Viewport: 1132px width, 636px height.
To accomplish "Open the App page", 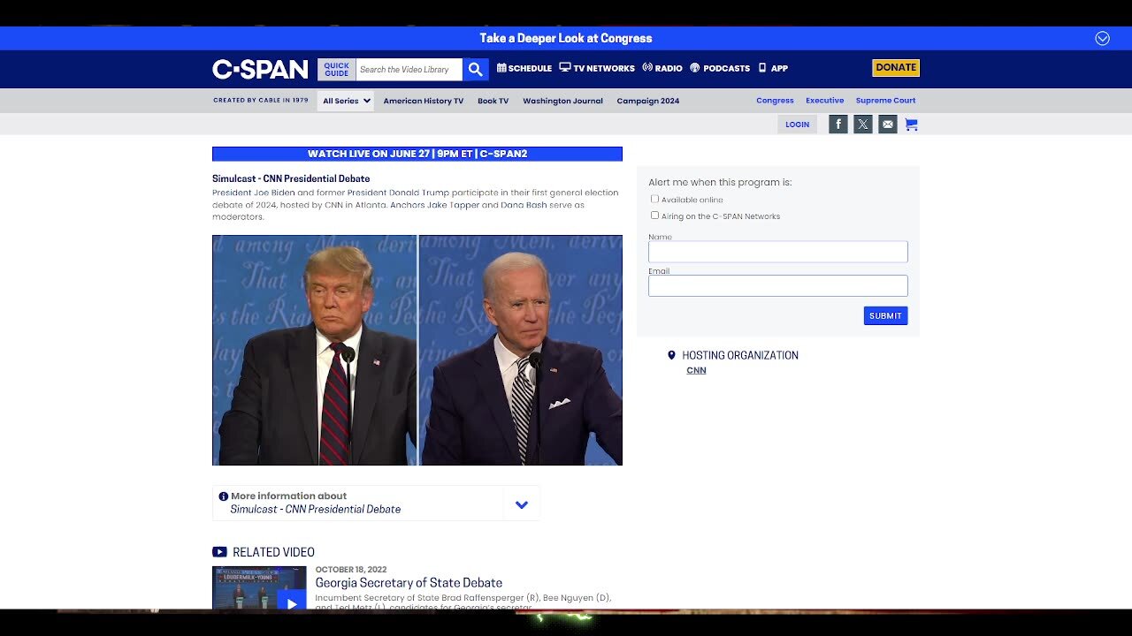I will 773,68.
